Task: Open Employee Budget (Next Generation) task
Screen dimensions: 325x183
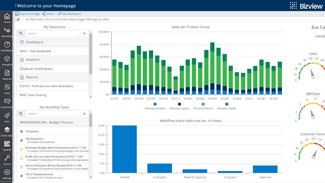Action: pyautogui.click(x=53, y=149)
